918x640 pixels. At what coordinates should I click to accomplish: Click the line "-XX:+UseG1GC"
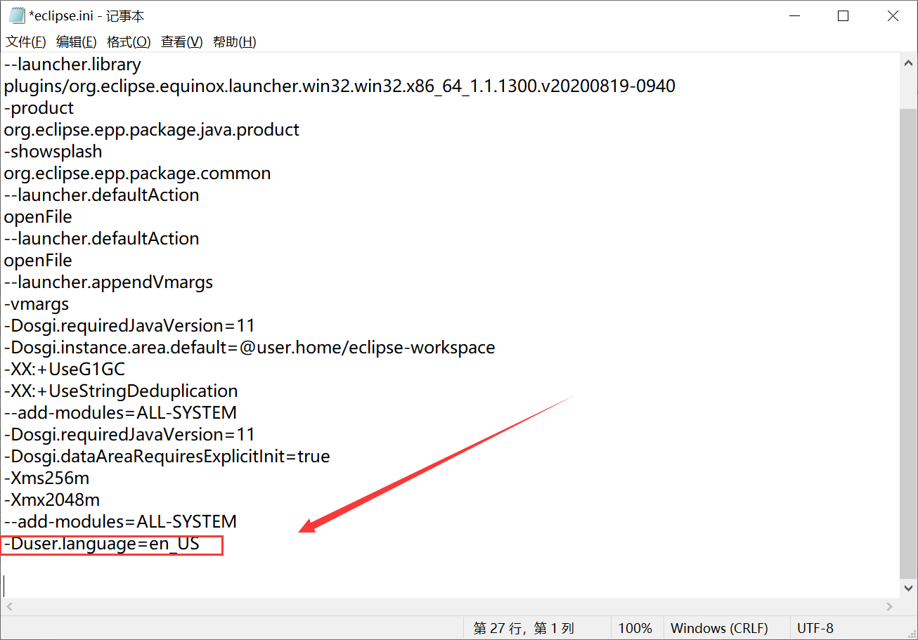[65, 370]
